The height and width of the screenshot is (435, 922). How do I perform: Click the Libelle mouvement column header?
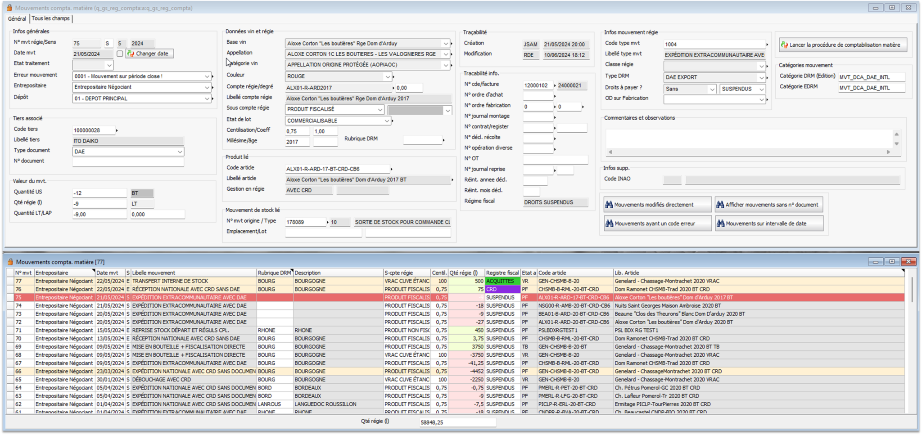click(x=154, y=273)
